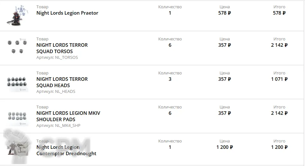Open the Night Lords Legion Praetor link

tap(67, 13)
